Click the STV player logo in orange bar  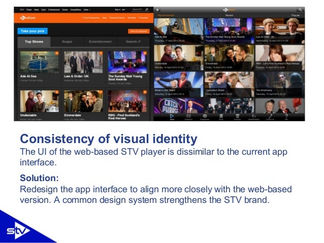tap(28, 18)
